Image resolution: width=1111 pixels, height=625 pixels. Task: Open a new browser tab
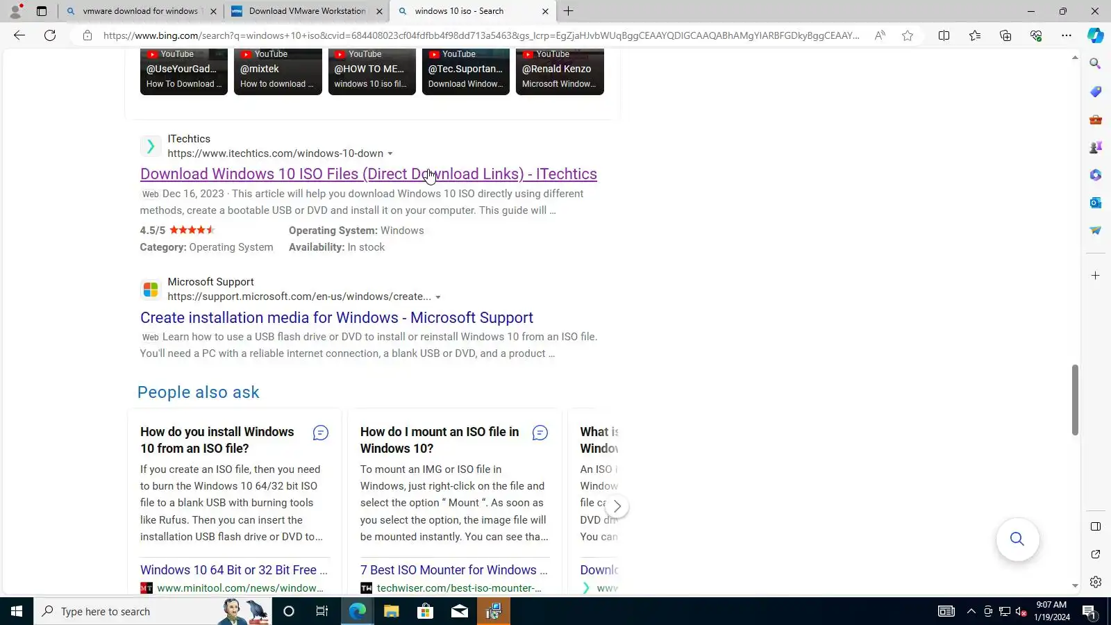569,11
